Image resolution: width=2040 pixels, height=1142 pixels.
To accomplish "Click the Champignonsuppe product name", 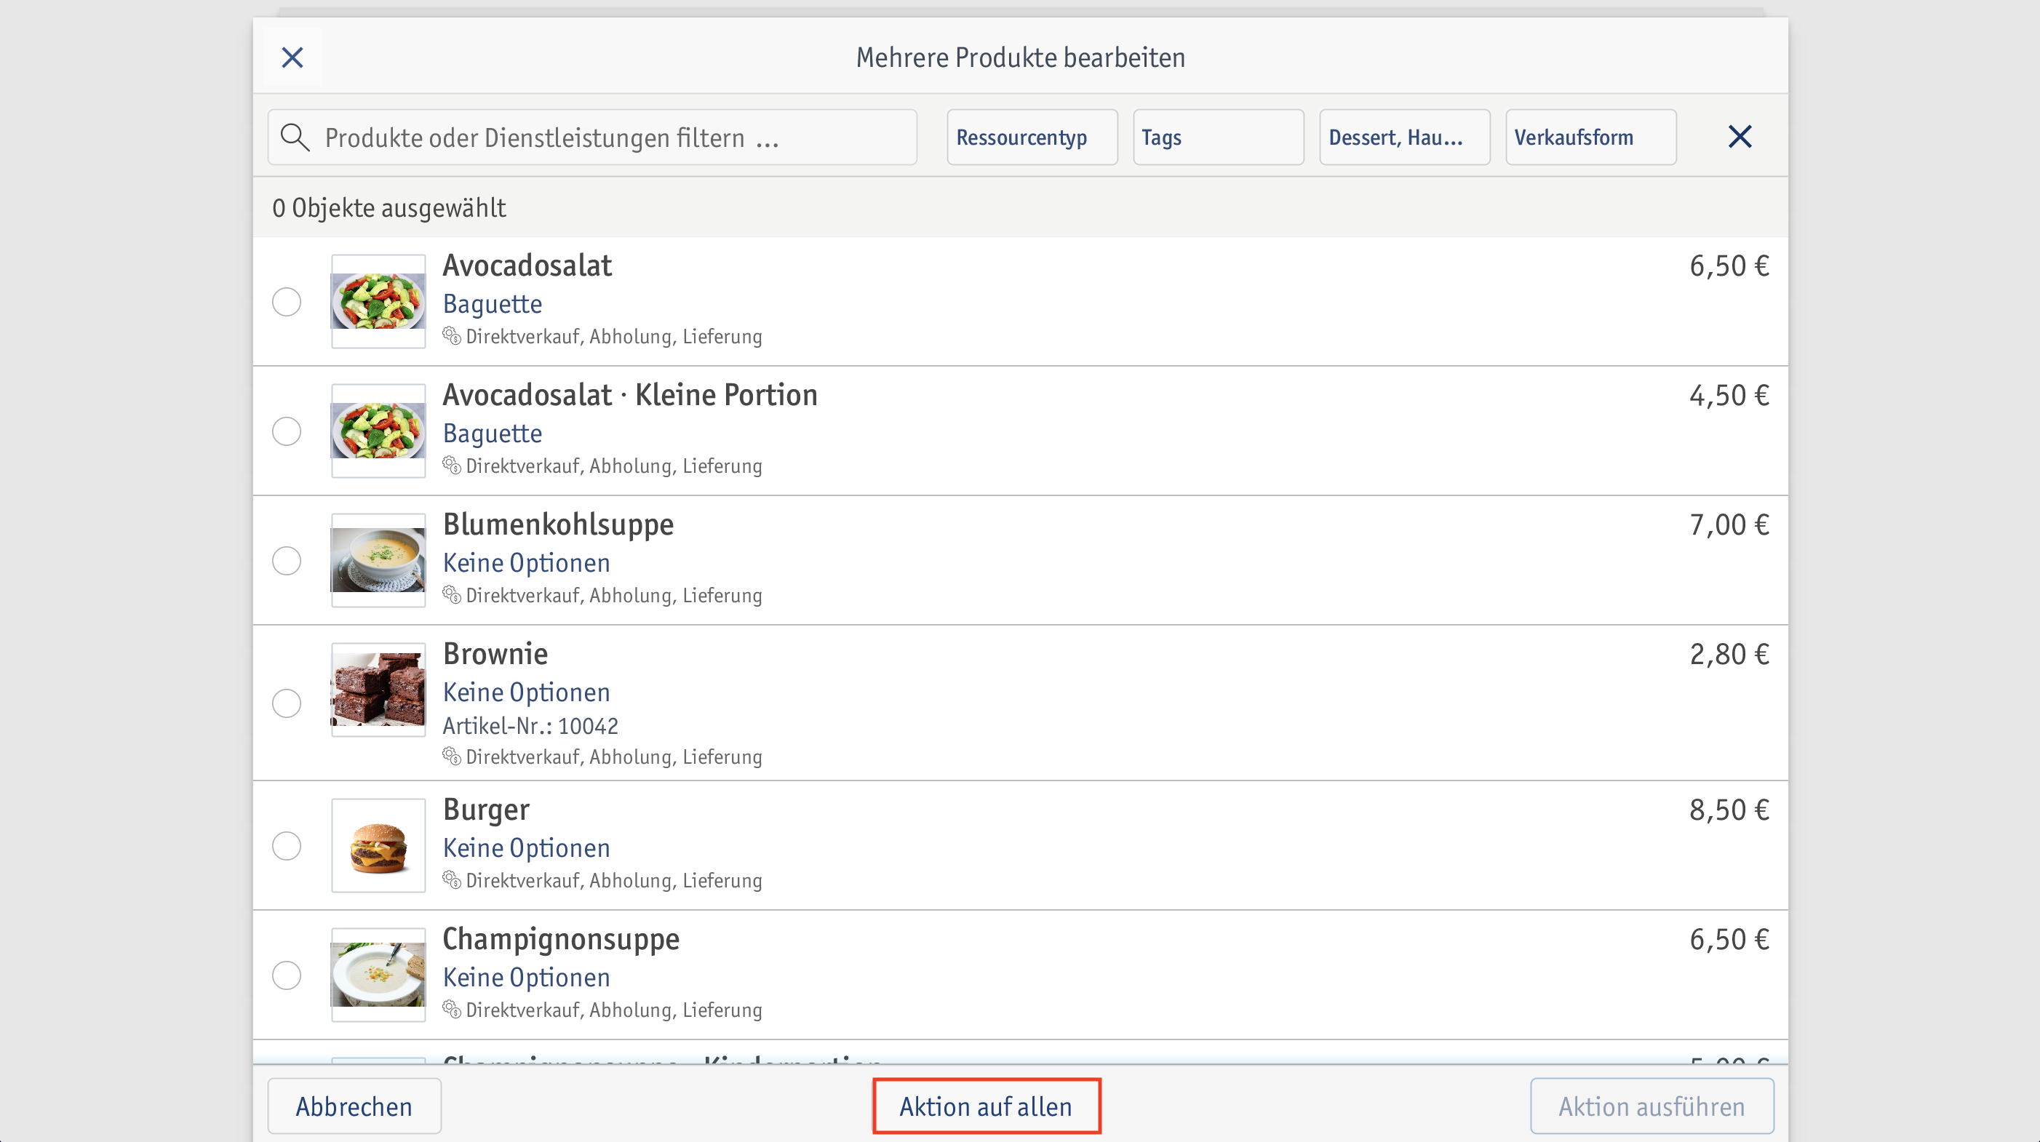I will 561,939.
